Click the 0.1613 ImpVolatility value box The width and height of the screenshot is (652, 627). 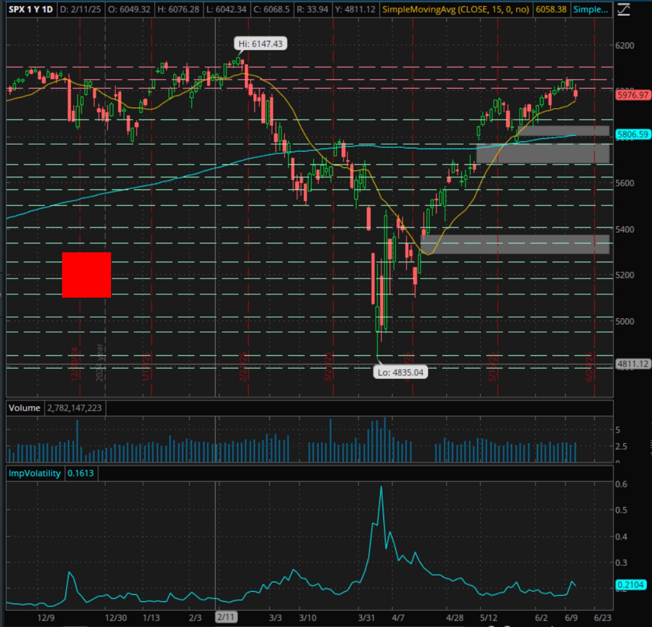point(81,473)
